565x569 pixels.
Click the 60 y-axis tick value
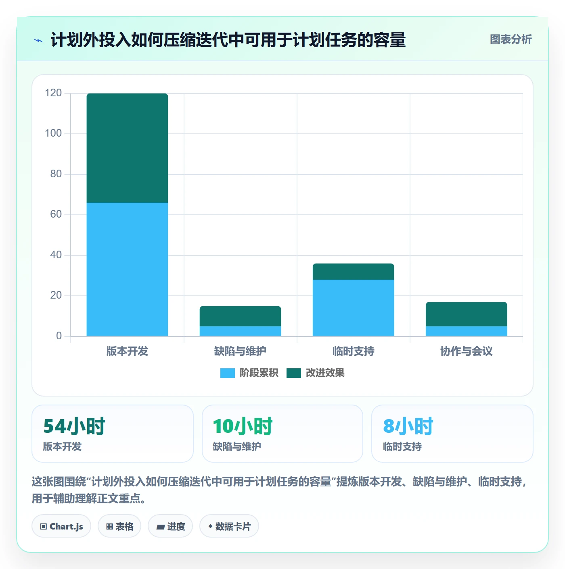click(56, 214)
